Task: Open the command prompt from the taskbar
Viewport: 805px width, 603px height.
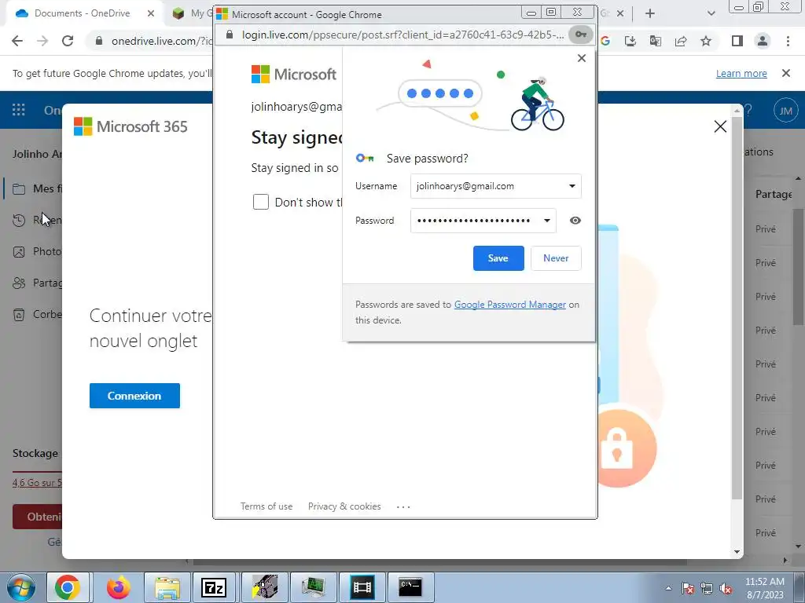Action: click(x=410, y=587)
